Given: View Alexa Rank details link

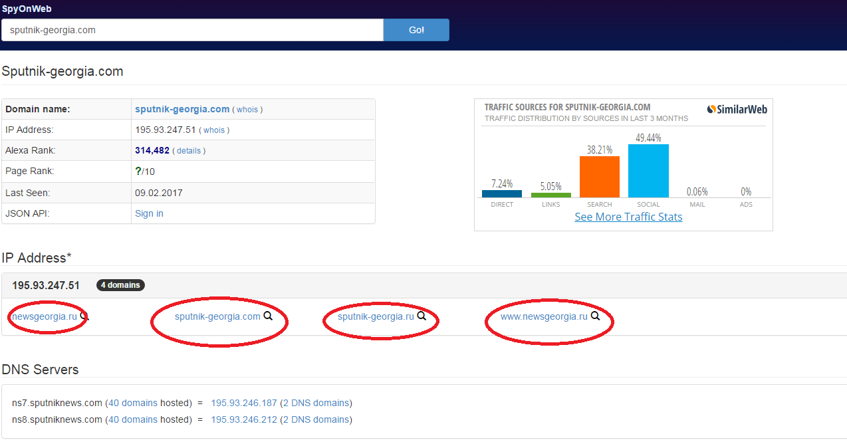Looking at the screenshot, I should tap(189, 151).
